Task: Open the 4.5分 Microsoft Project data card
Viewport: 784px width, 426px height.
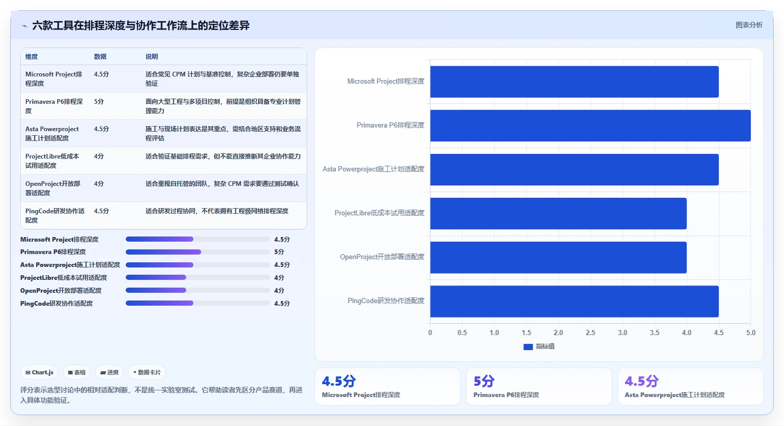Action: click(x=387, y=386)
